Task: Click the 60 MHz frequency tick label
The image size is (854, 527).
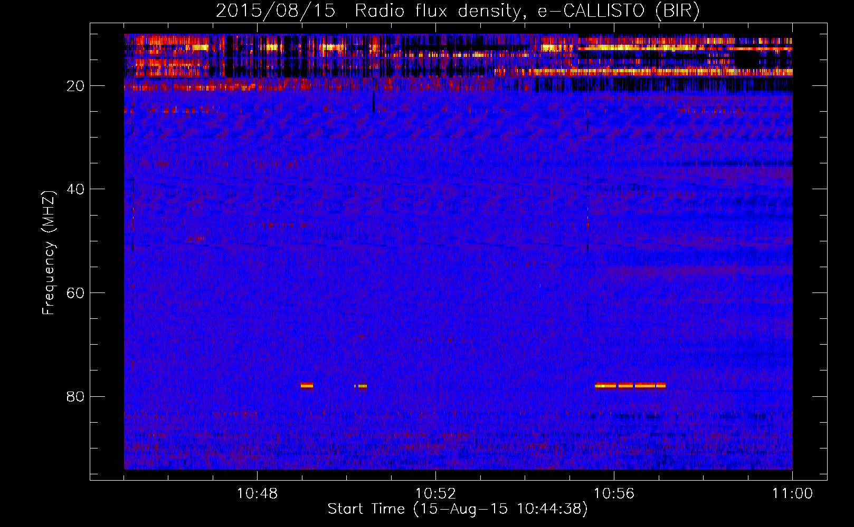Action: 76,293
